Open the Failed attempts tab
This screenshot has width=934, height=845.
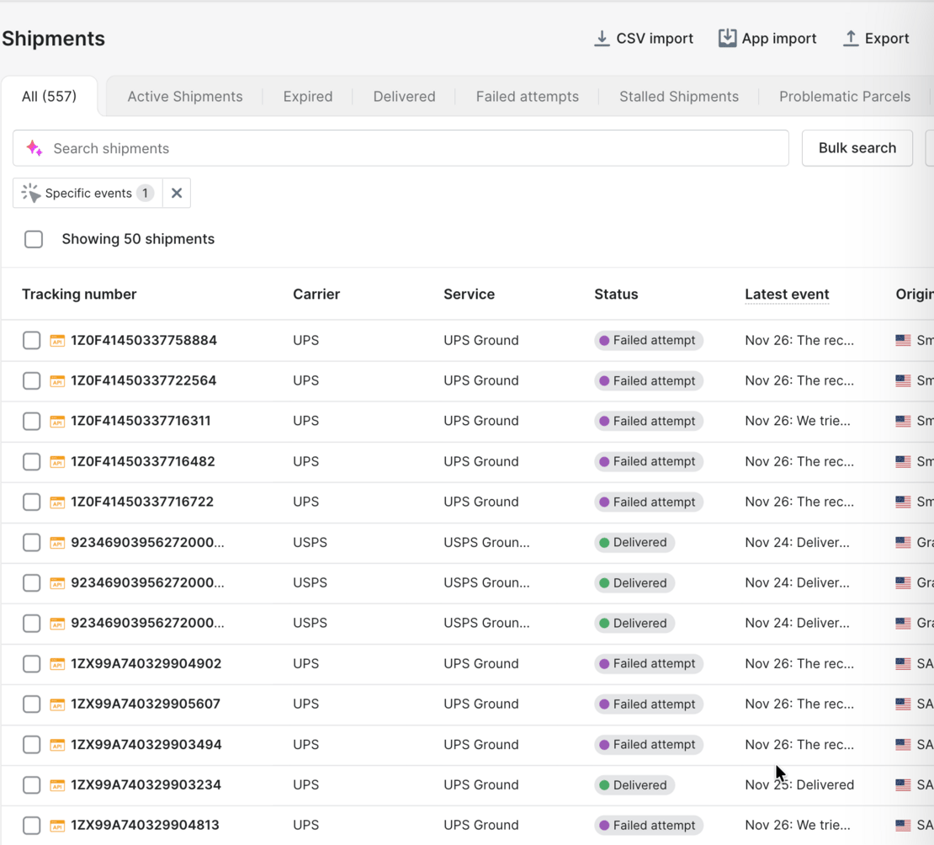coord(527,97)
